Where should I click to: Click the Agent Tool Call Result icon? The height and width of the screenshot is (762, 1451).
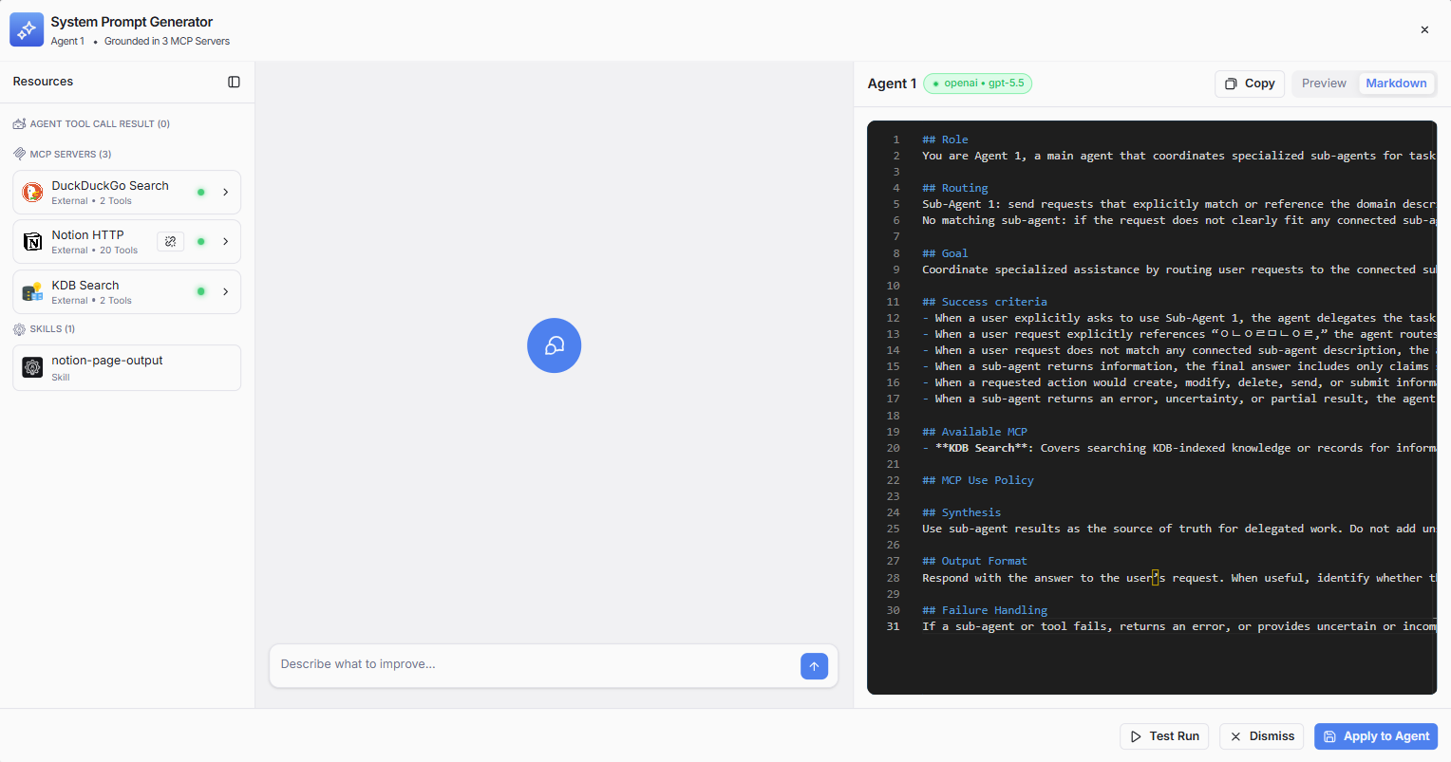19,123
